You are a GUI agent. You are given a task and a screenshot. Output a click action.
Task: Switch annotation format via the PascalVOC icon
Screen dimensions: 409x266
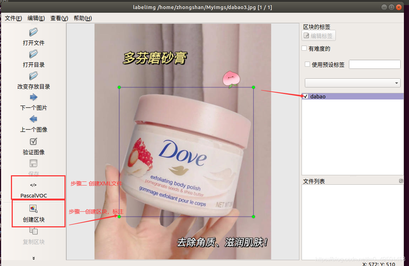[34, 185]
